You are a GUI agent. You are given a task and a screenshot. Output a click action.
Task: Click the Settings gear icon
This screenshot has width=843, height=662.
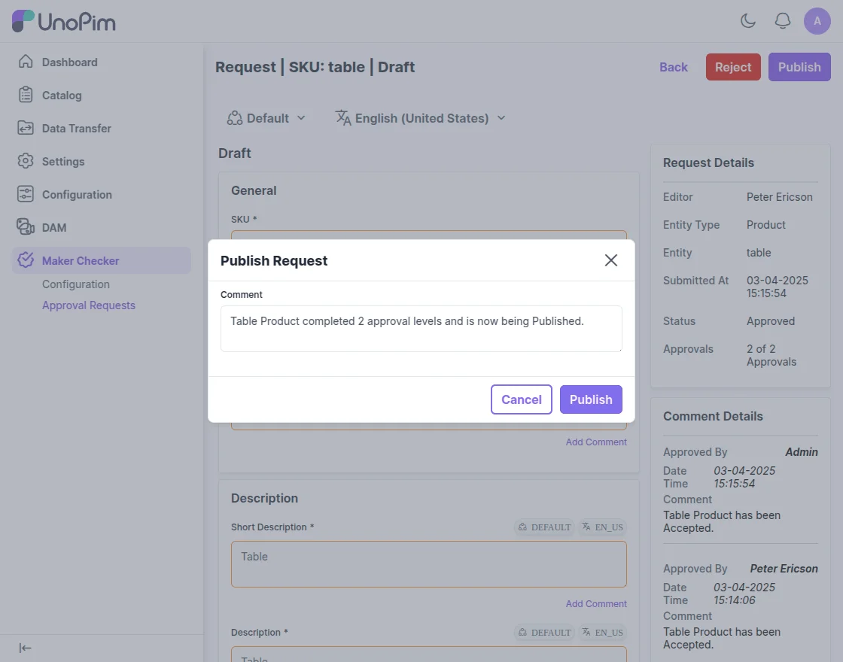pyautogui.click(x=26, y=161)
